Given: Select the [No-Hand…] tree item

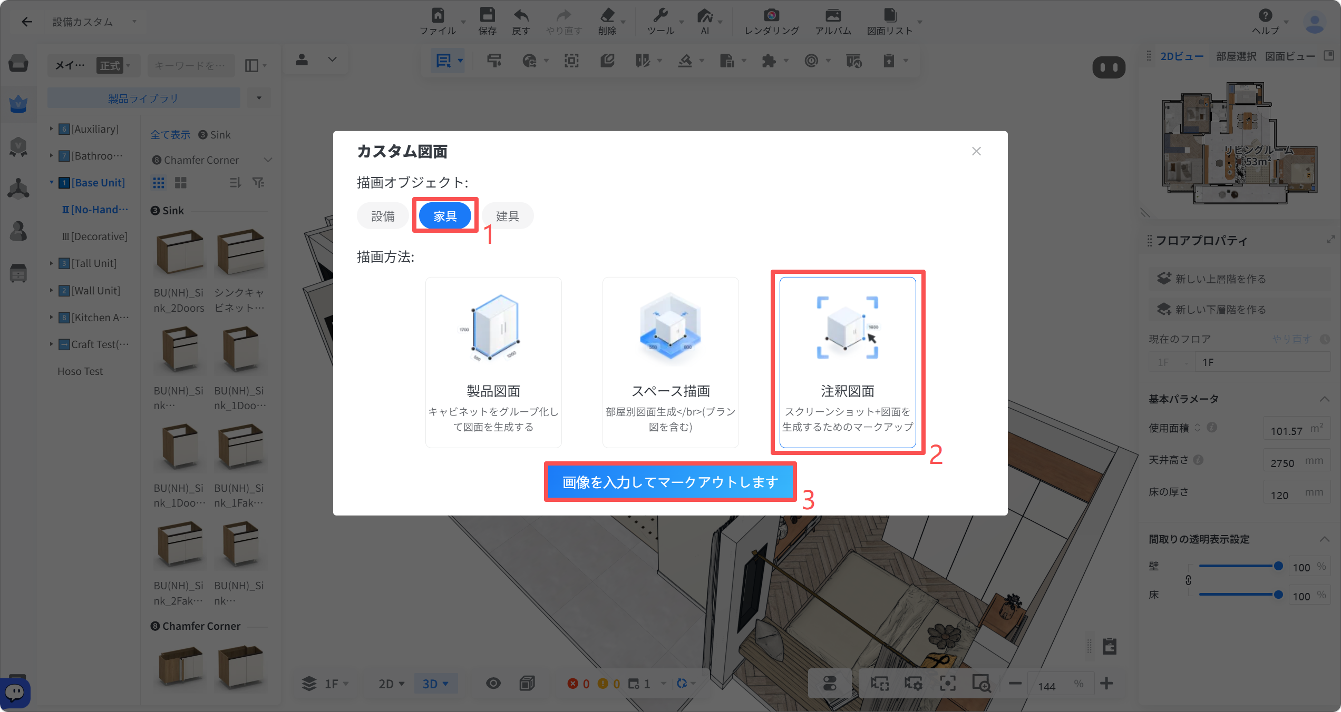Looking at the screenshot, I should click(95, 210).
